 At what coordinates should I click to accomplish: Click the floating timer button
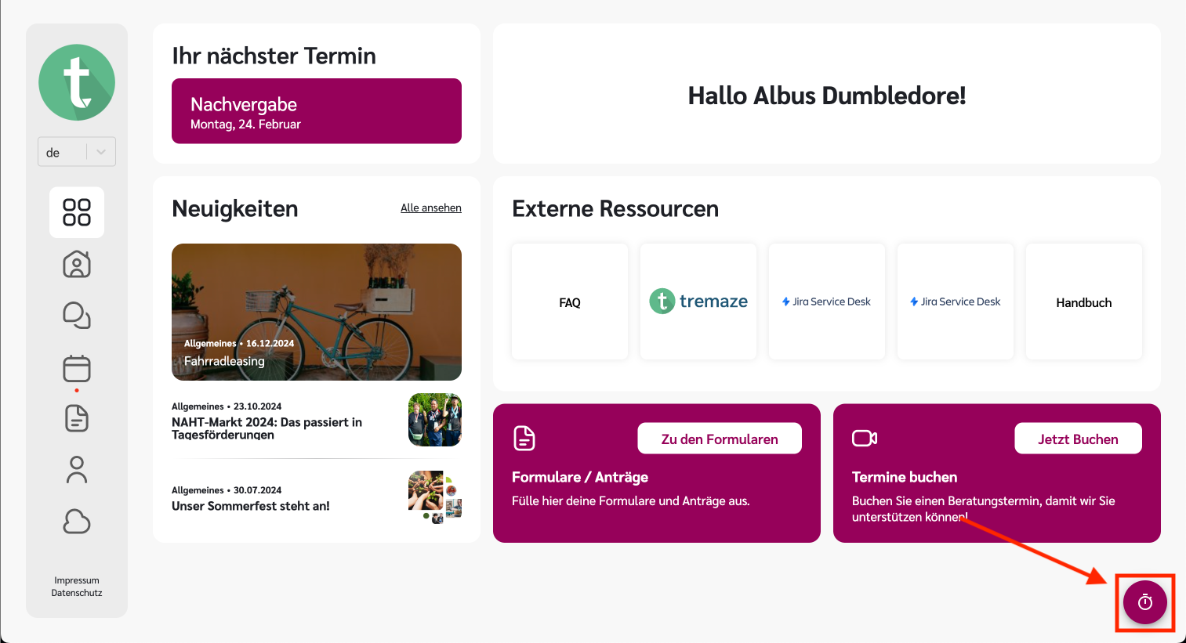(1144, 601)
